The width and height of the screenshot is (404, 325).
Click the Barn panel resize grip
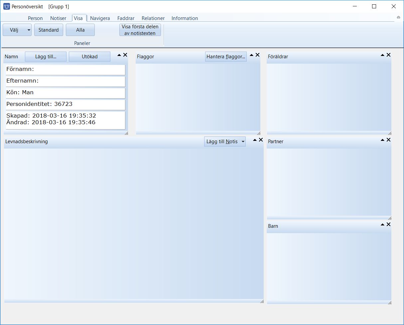point(389,303)
